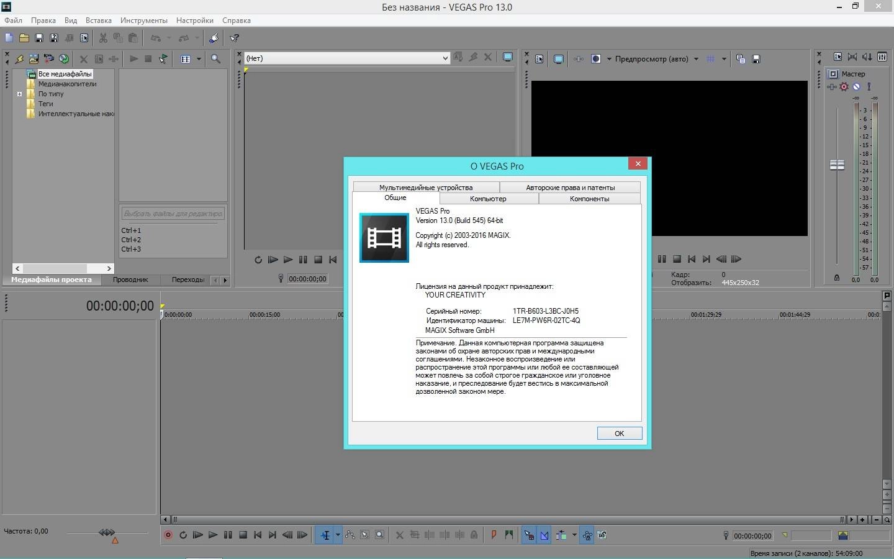Screen dimensions: 894x559
Task: Expand the По типу tree node
Action: [19, 94]
